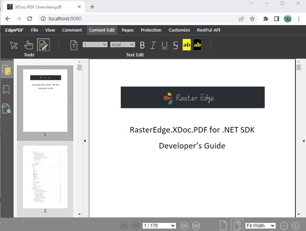Open the Fit Width zoom dropdown

point(260,226)
